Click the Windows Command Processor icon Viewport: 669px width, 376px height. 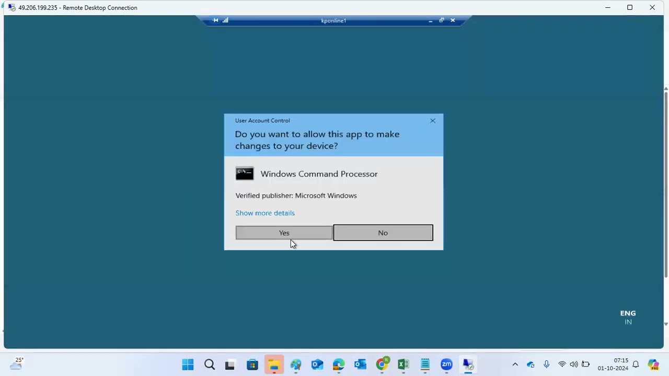point(245,174)
